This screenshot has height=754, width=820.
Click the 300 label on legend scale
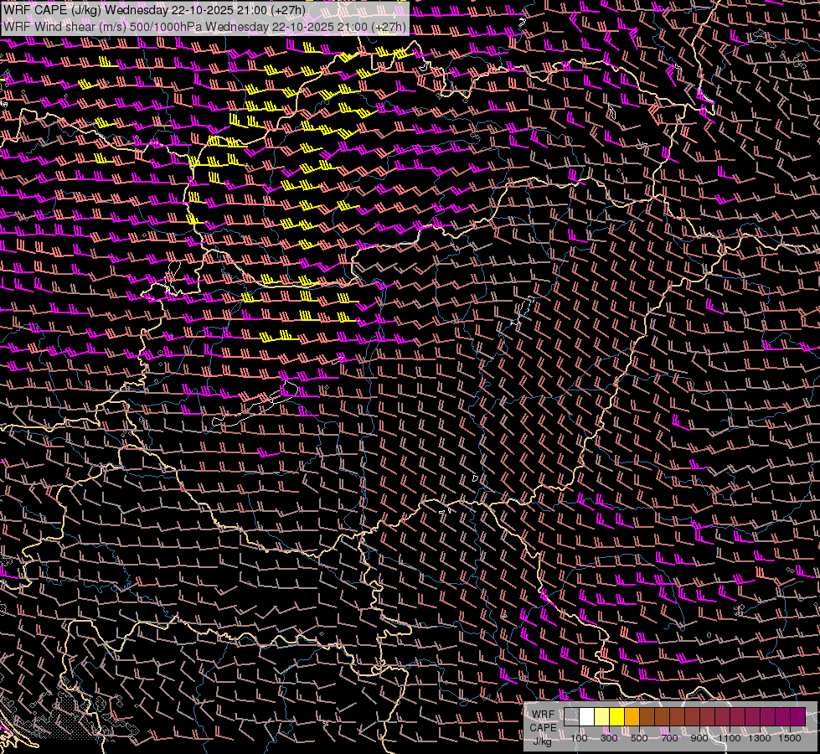609,738
